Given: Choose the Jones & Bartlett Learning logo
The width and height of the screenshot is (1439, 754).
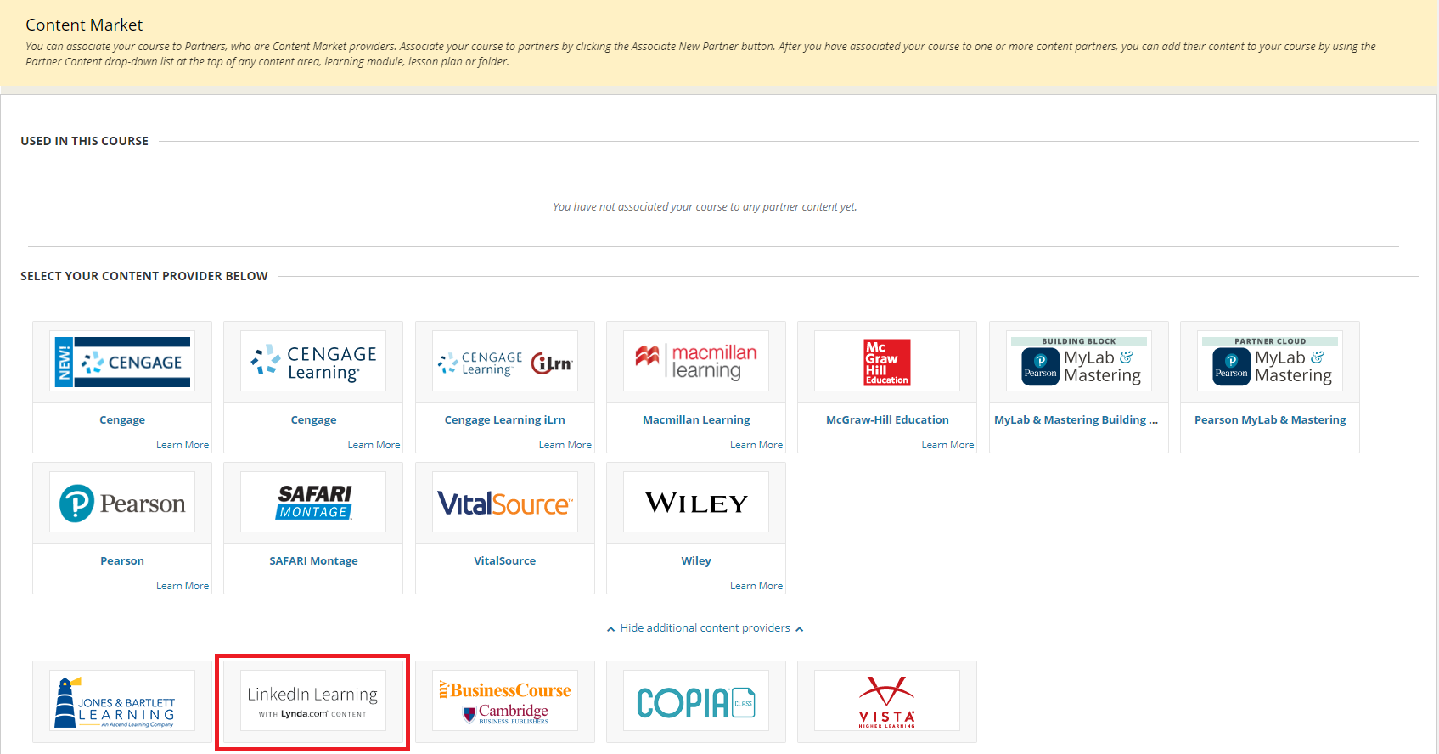Looking at the screenshot, I should pos(122,701).
